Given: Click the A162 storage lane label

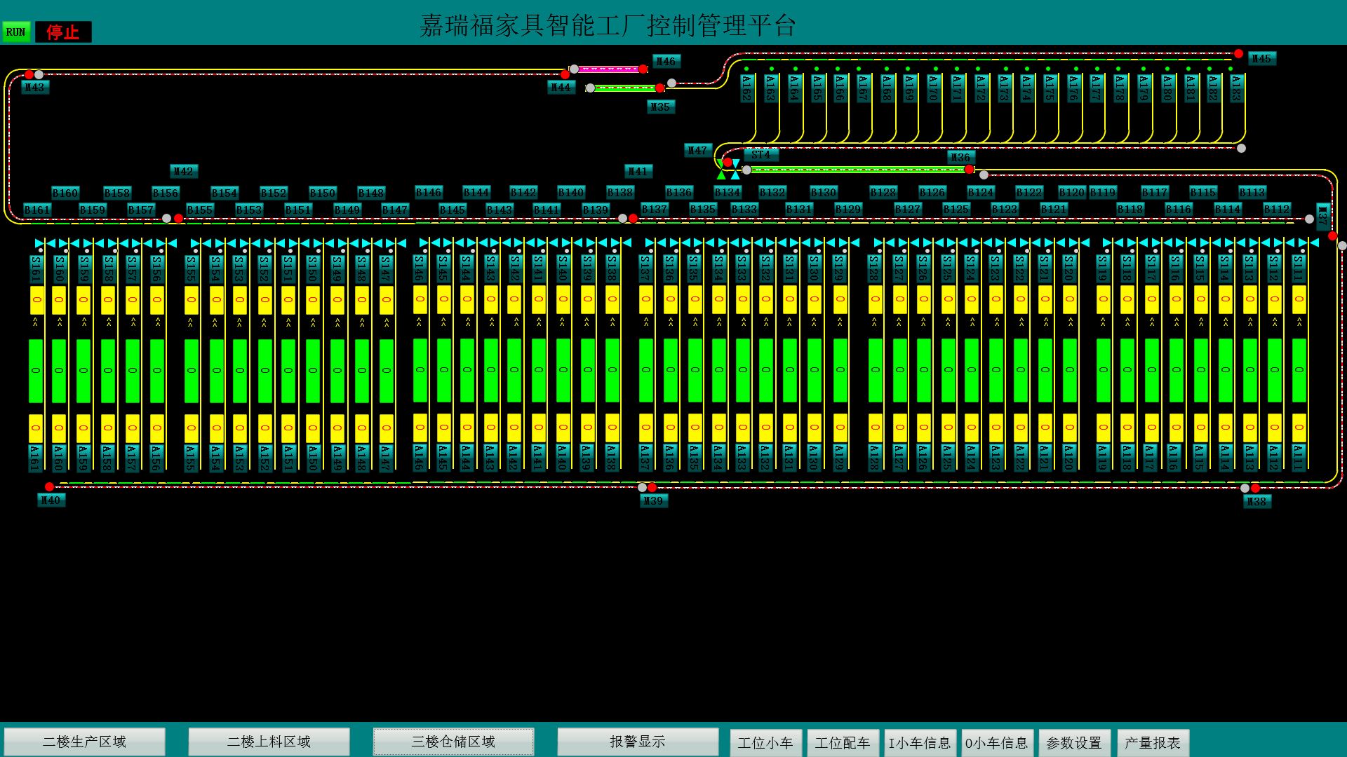Looking at the screenshot, I should [746, 89].
